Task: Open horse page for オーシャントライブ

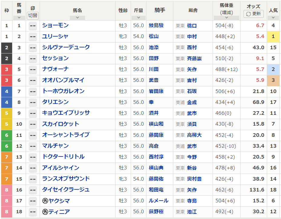Action: pyautogui.click(x=66, y=135)
